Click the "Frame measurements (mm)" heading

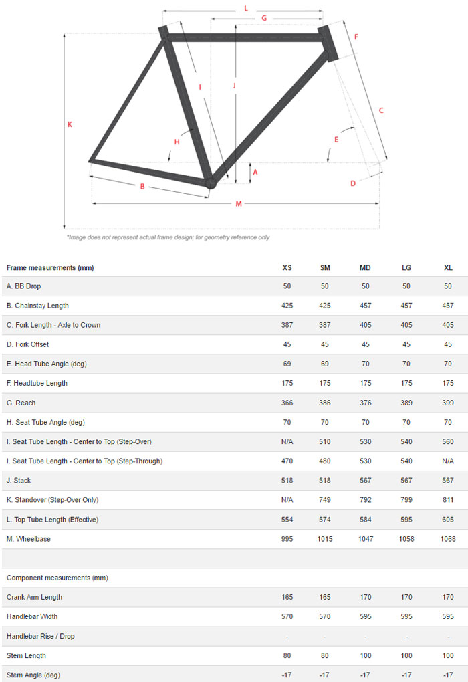tap(50, 268)
